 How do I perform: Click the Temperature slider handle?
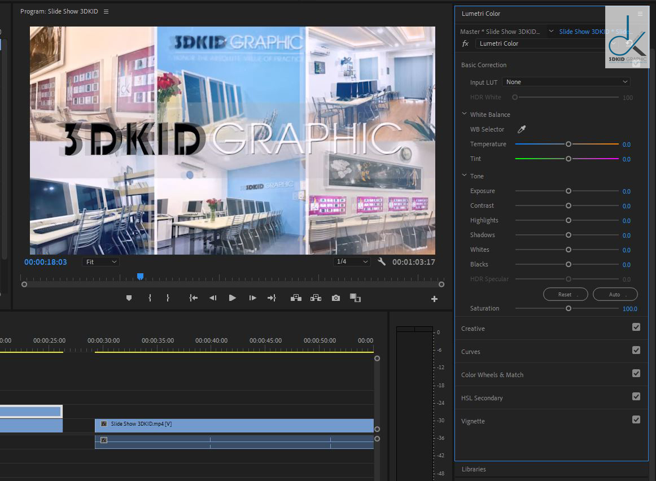568,144
